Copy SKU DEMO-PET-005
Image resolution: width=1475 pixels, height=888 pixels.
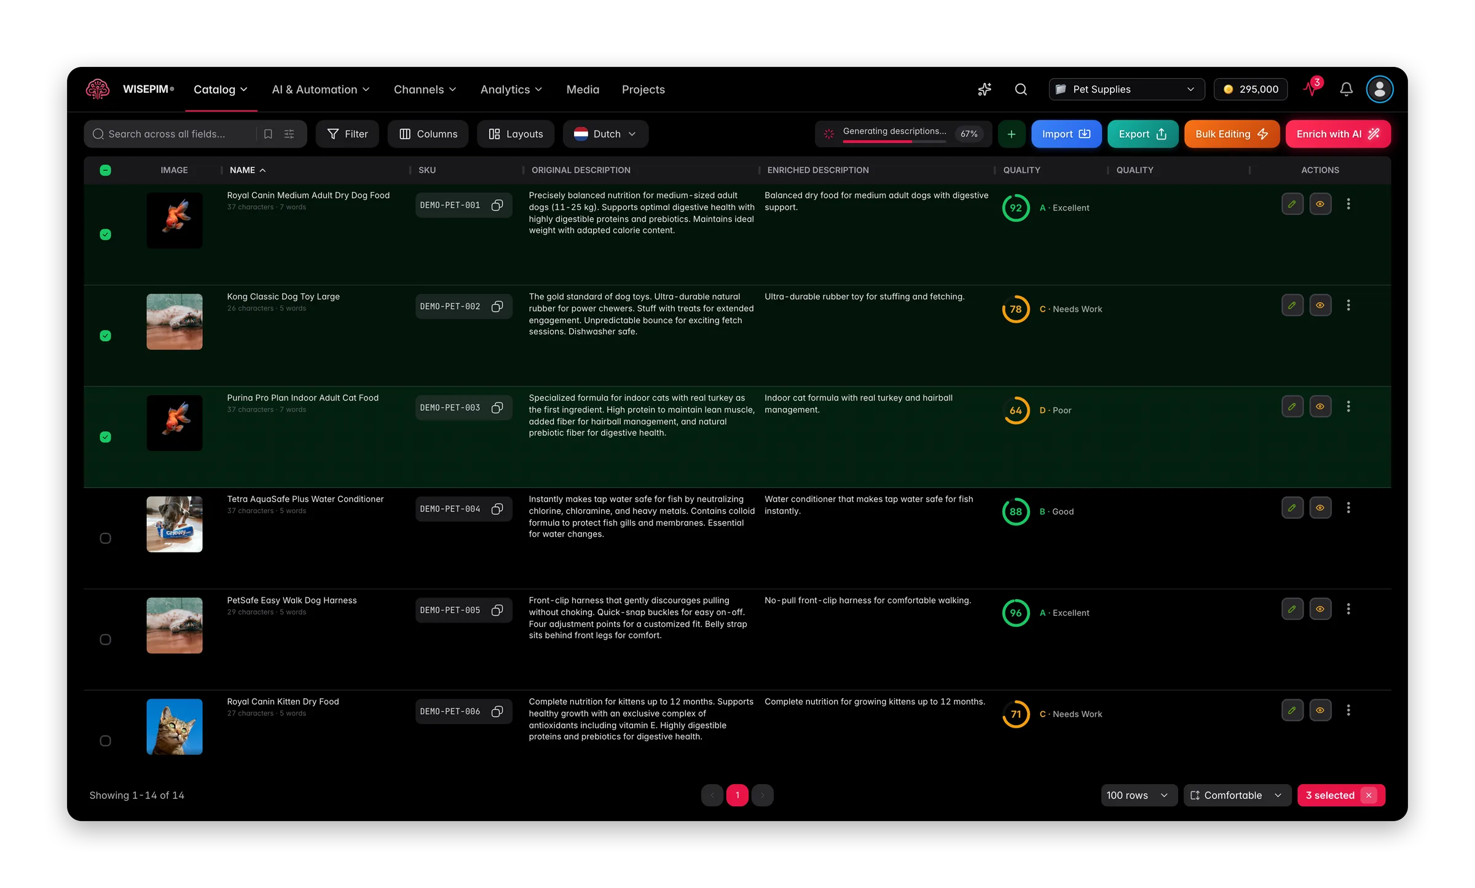coord(497,610)
